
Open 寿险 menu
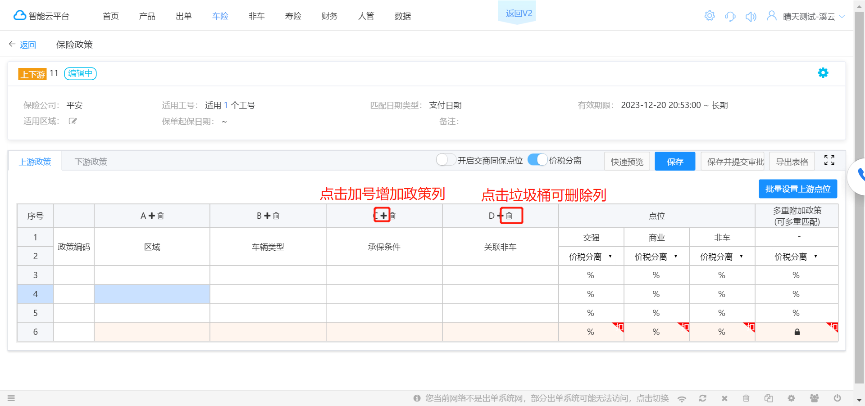click(293, 16)
